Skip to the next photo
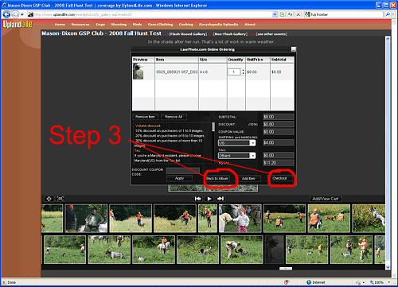This screenshot has width=398, height=287. click(220, 199)
